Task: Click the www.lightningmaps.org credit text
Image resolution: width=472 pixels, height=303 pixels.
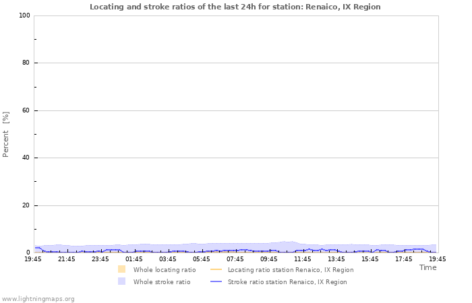Action: pyautogui.click(x=38, y=299)
